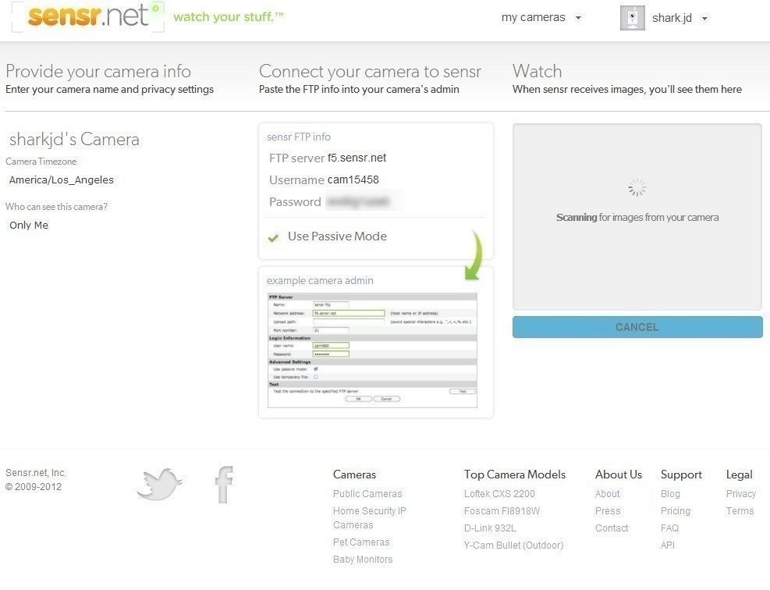The width and height of the screenshot is (770, 590).
Task: Expand the my cameras dropdown
Action: pyautogui.click(x=541, y=18)
